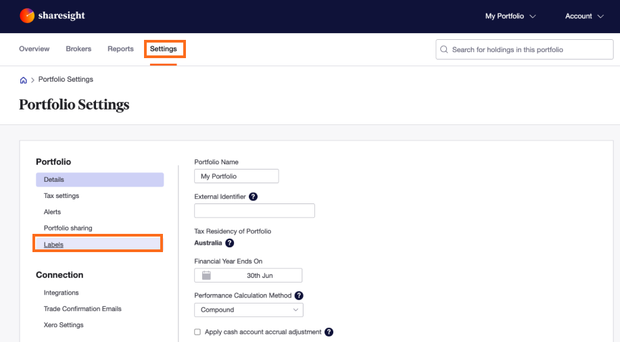Select Details in Portfolio sidebar
Viewport: 620px width, 342px height.
[99, 180]
